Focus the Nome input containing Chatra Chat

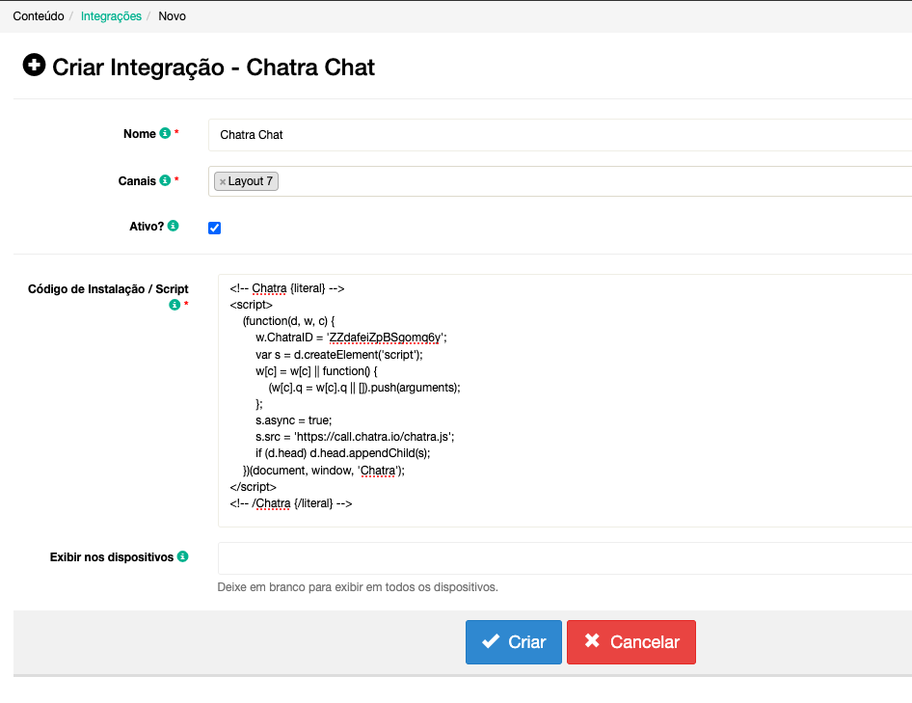coord(560,135)
